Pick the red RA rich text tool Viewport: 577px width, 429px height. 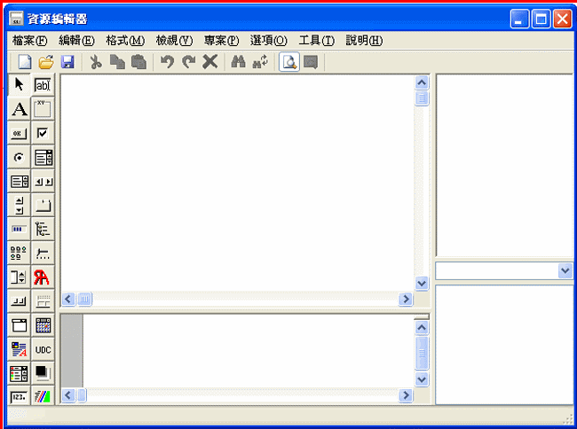(43, 277)
